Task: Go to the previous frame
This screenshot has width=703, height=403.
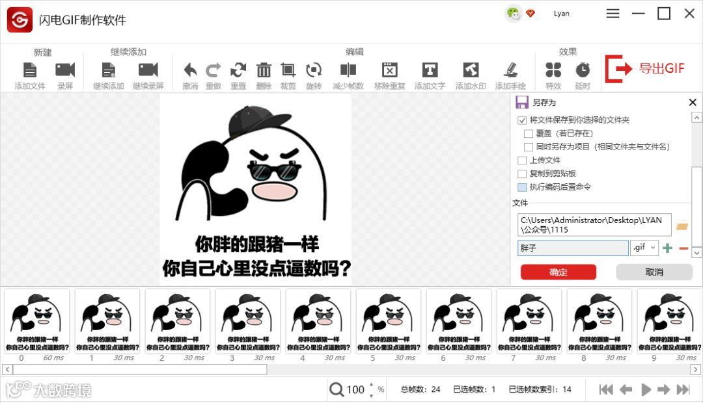Action: 626,389
